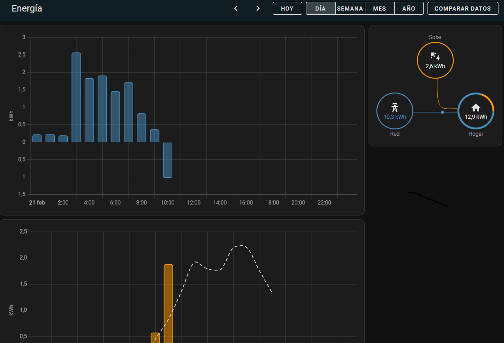Click the transmission tower icon for Red
This screenshot has width=504, height=343.
[x=395, y=108]
